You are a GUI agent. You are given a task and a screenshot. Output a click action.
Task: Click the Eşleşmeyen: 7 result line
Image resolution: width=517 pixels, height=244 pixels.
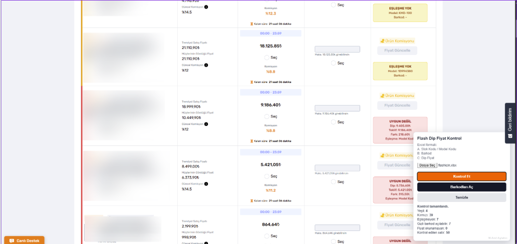click(428, 219)
